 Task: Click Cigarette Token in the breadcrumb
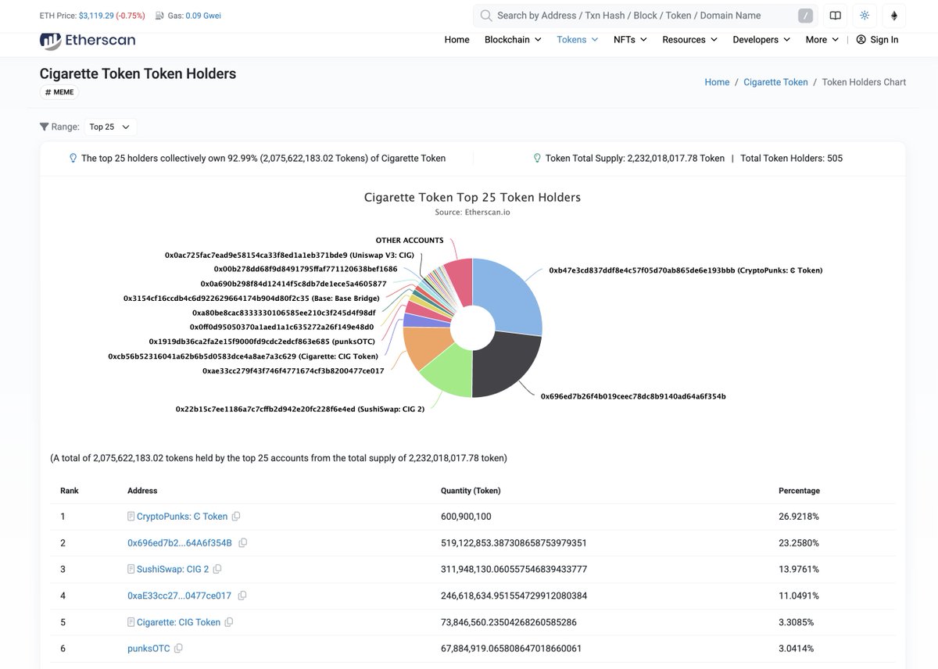(x=775, y=82)
